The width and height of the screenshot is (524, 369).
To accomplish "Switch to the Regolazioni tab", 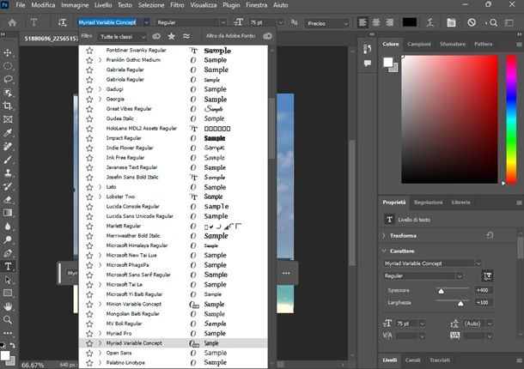I will [428, 202].
